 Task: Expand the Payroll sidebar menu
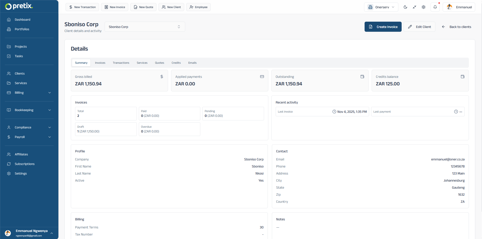[x=29, y=137]
